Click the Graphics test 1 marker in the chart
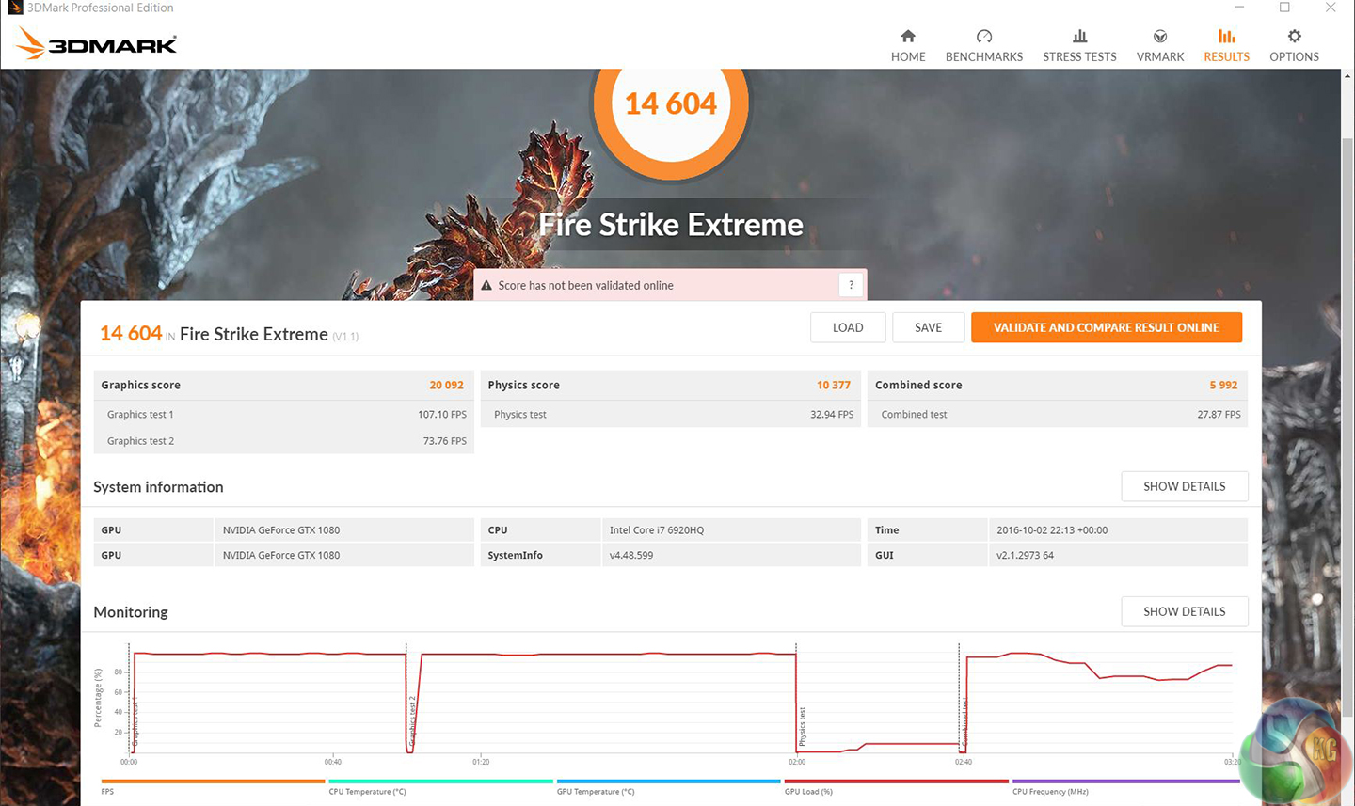Screen dimensions: 1355x806 click(134, 722)
